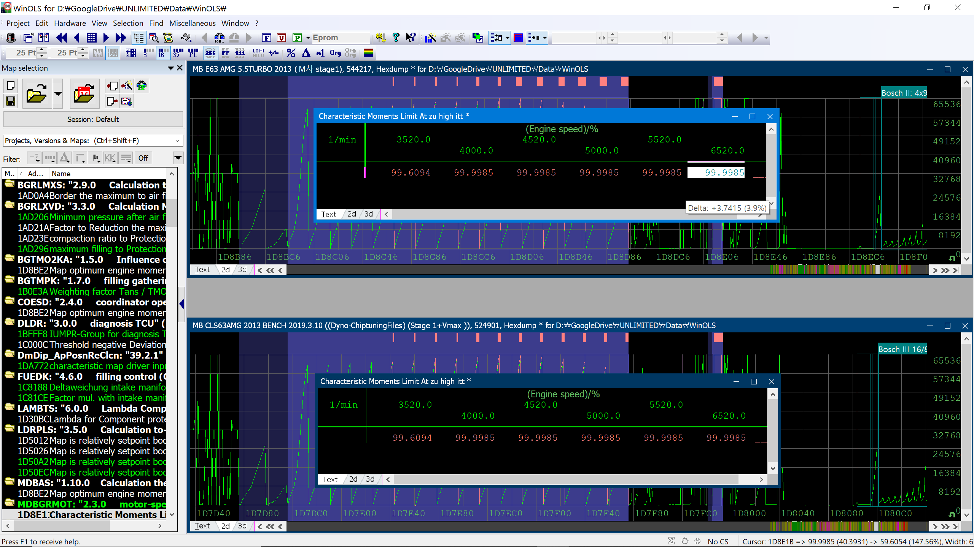Image resolution: width=974 pixels, height=547 pixels.
Task: Expand the filter options dropdown arrow
Action: coord(178,158)
